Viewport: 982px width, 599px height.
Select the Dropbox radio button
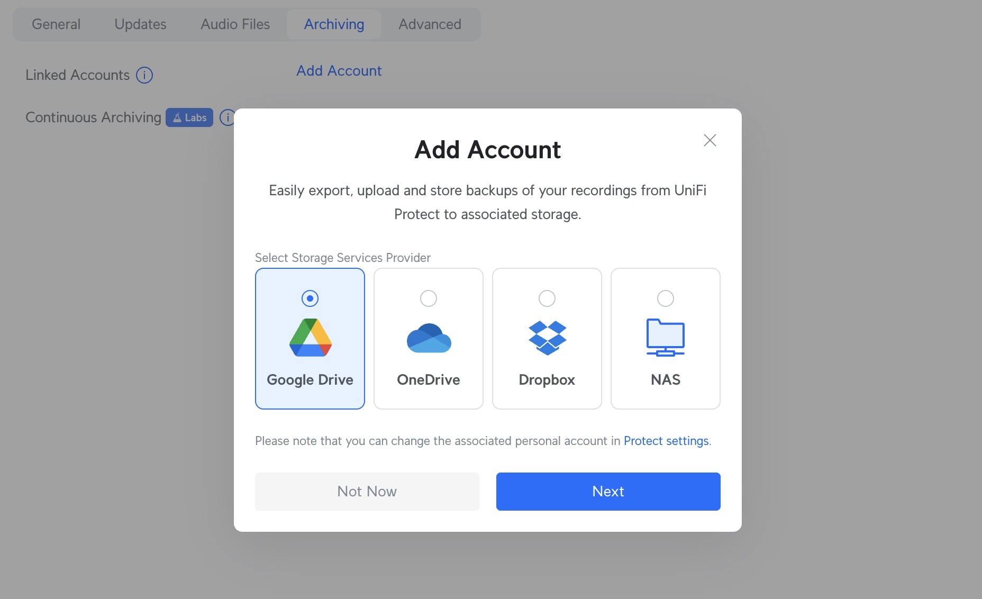[547, 298]
